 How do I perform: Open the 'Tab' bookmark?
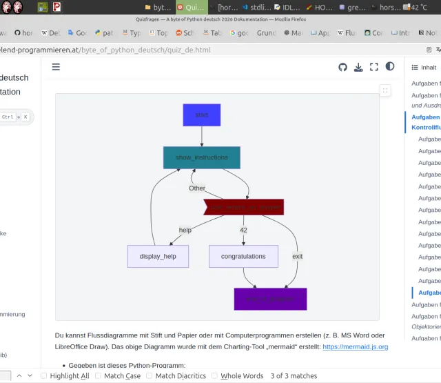click(212, 33)
